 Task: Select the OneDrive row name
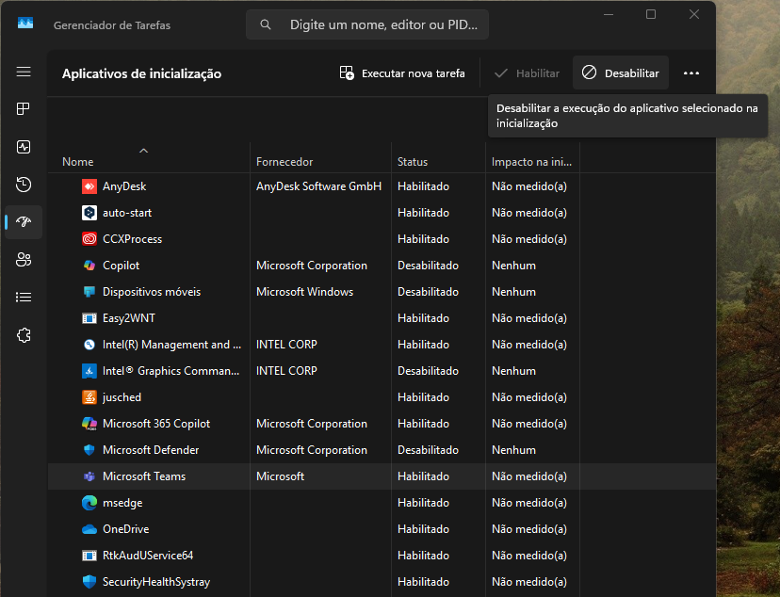[x=126, y=529]
